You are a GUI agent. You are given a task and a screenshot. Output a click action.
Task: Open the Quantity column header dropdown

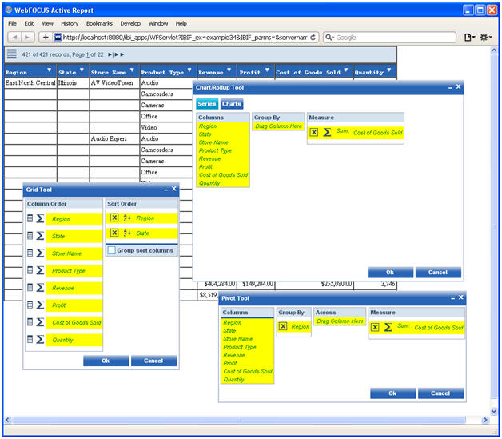(x=389, y=70)
